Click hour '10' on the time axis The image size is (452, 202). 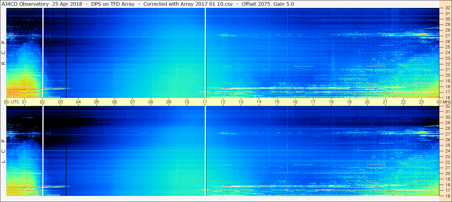point(187,102)
